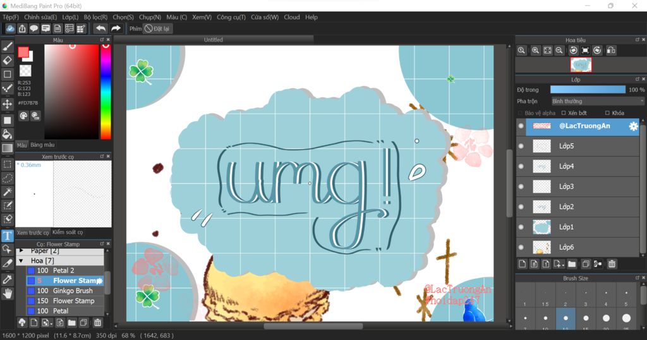Open the Tệp(F) menu
The image size is (647, 340).
tap(11, 17)
